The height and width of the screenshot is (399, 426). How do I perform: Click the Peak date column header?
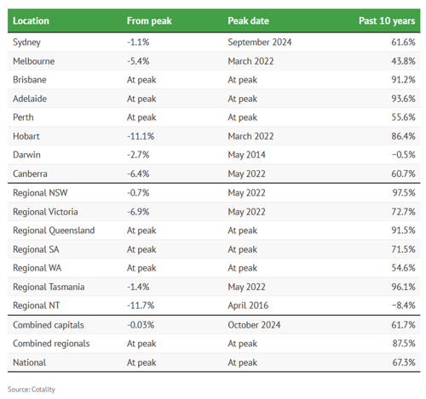click(x=248, y=20)
